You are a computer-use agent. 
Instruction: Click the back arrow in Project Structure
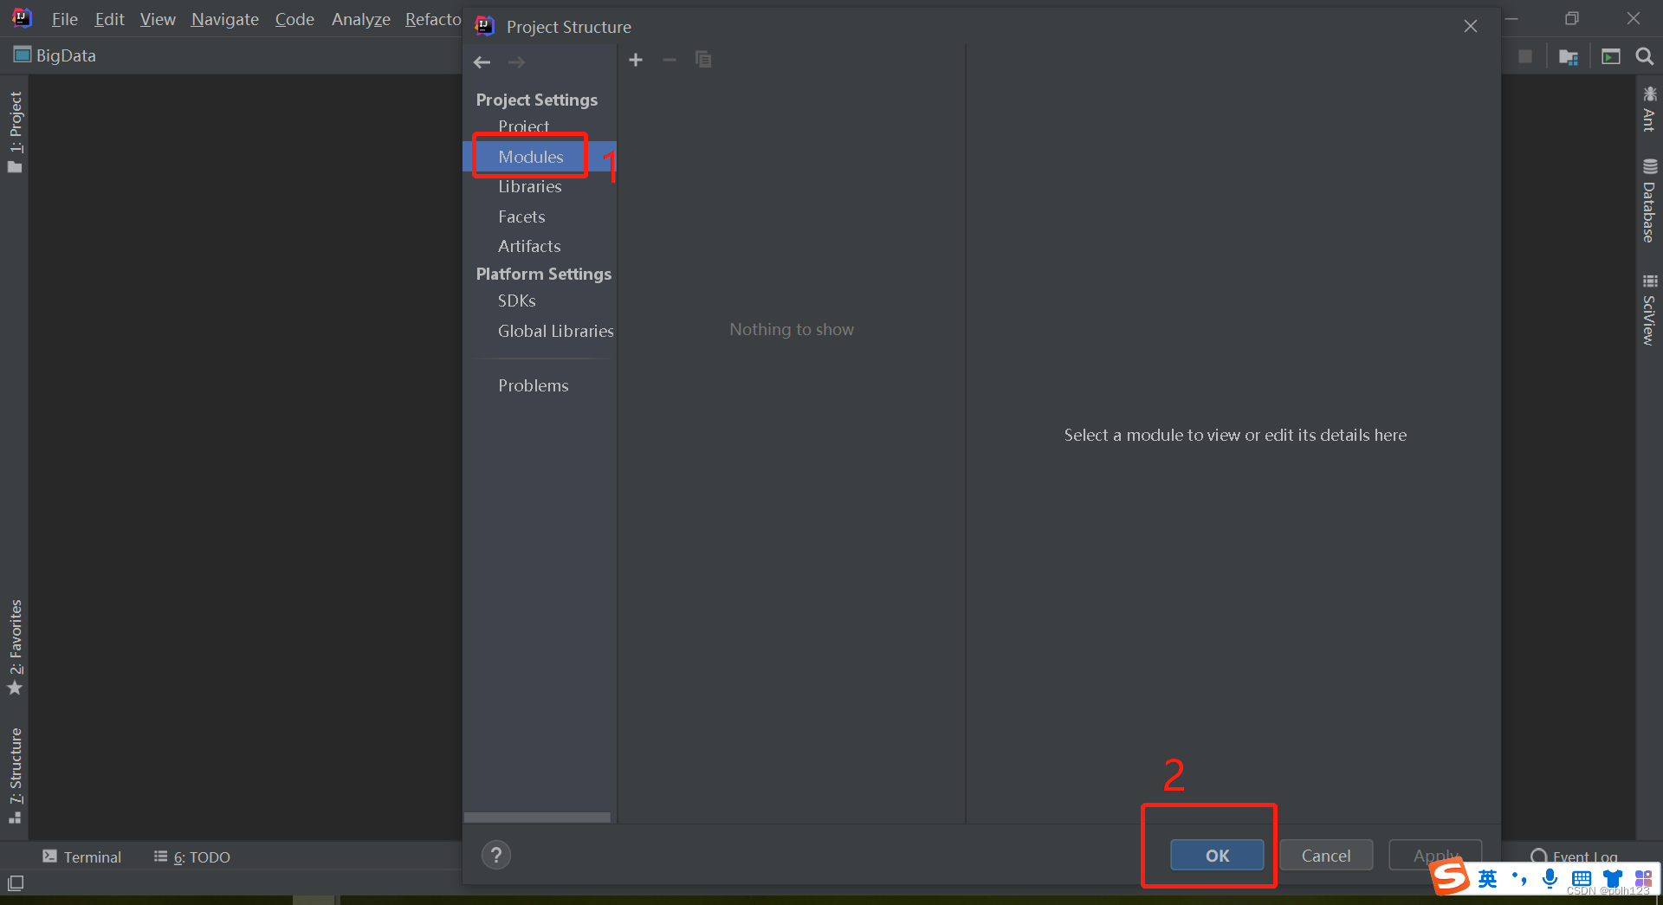[482, 62]
